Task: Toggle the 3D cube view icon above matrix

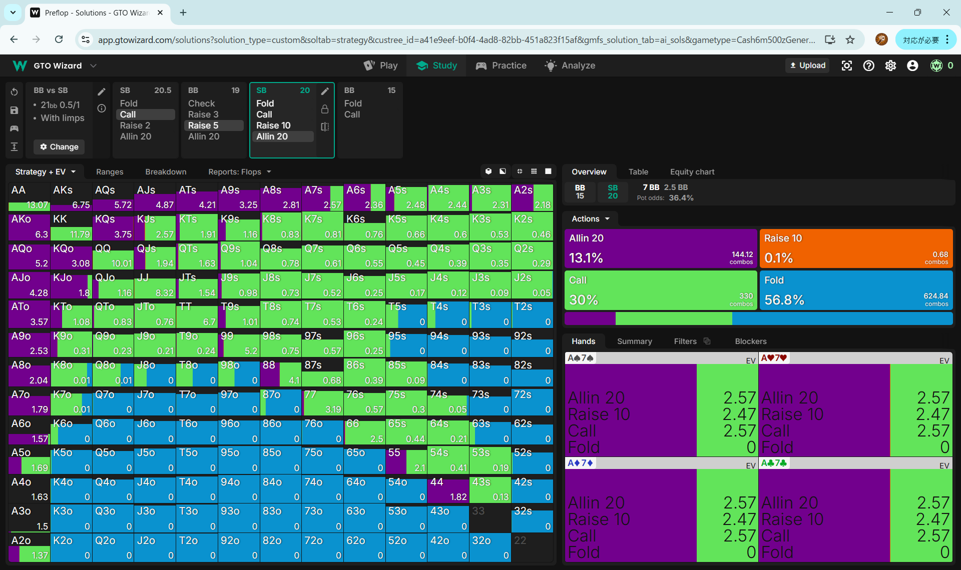Action: 489,171
